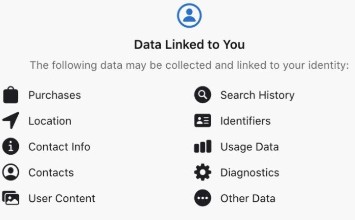The image size is (355, 220).
Task: Click the Search History magnifier icon
Action: [203, 95]
